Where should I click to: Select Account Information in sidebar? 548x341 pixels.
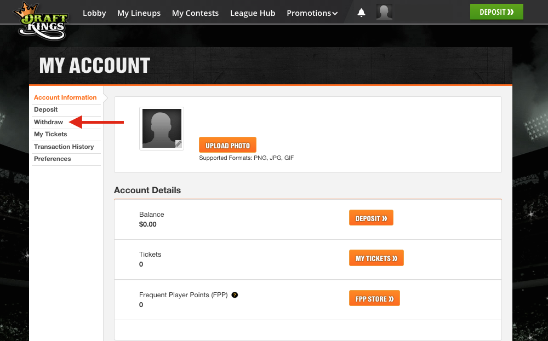coord(65,98)
